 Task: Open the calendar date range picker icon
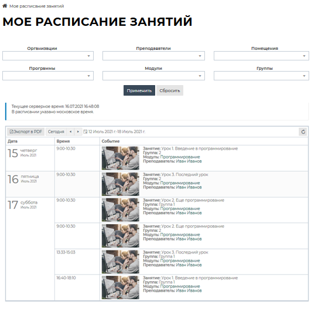click(85, 131)
